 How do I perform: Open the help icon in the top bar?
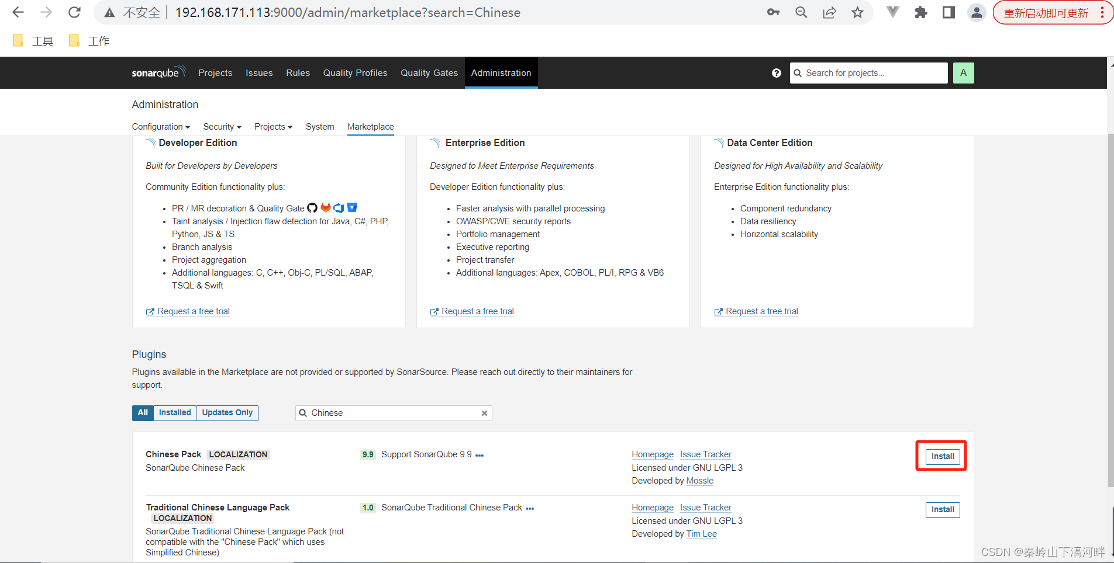pyautogui.click(x=776, y=73)
